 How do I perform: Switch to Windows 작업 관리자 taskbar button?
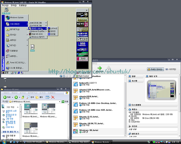[79, 142]
